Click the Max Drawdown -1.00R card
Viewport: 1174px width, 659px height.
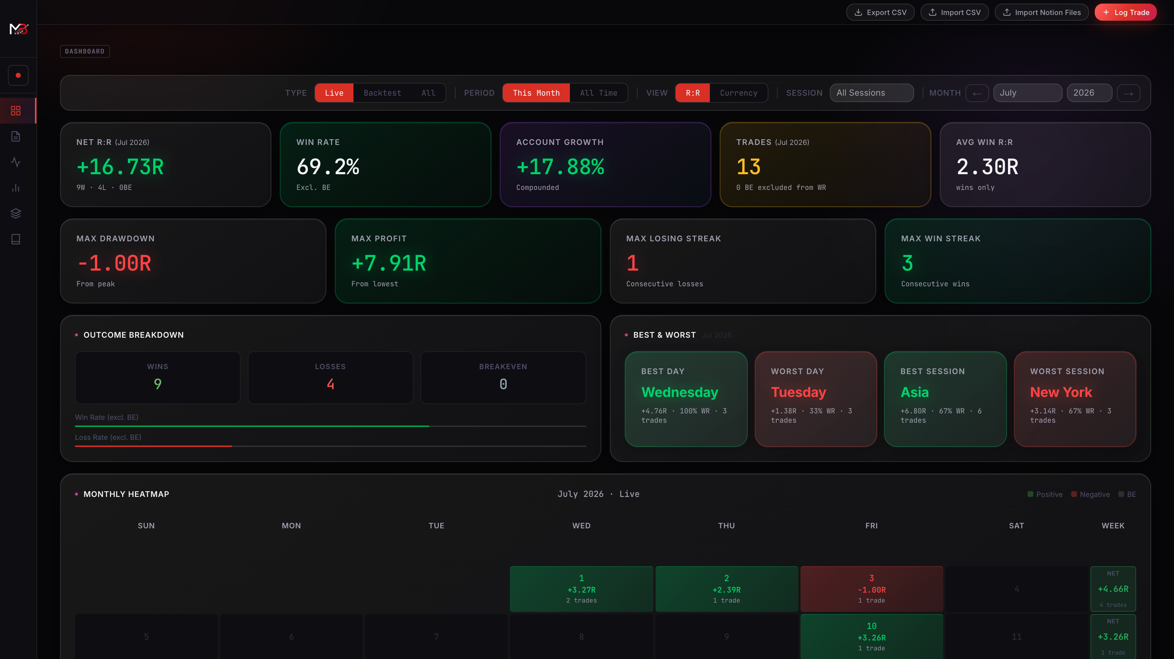tap(193, 261)
